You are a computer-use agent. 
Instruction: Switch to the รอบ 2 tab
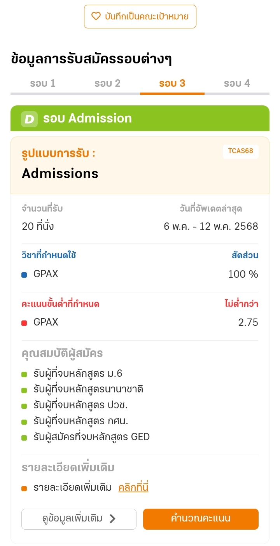(107, 83)
